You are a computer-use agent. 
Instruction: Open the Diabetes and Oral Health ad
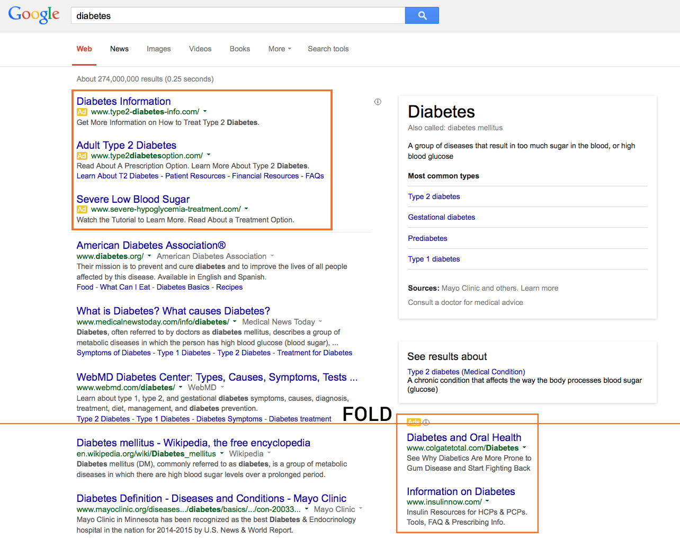coord(464,438)
